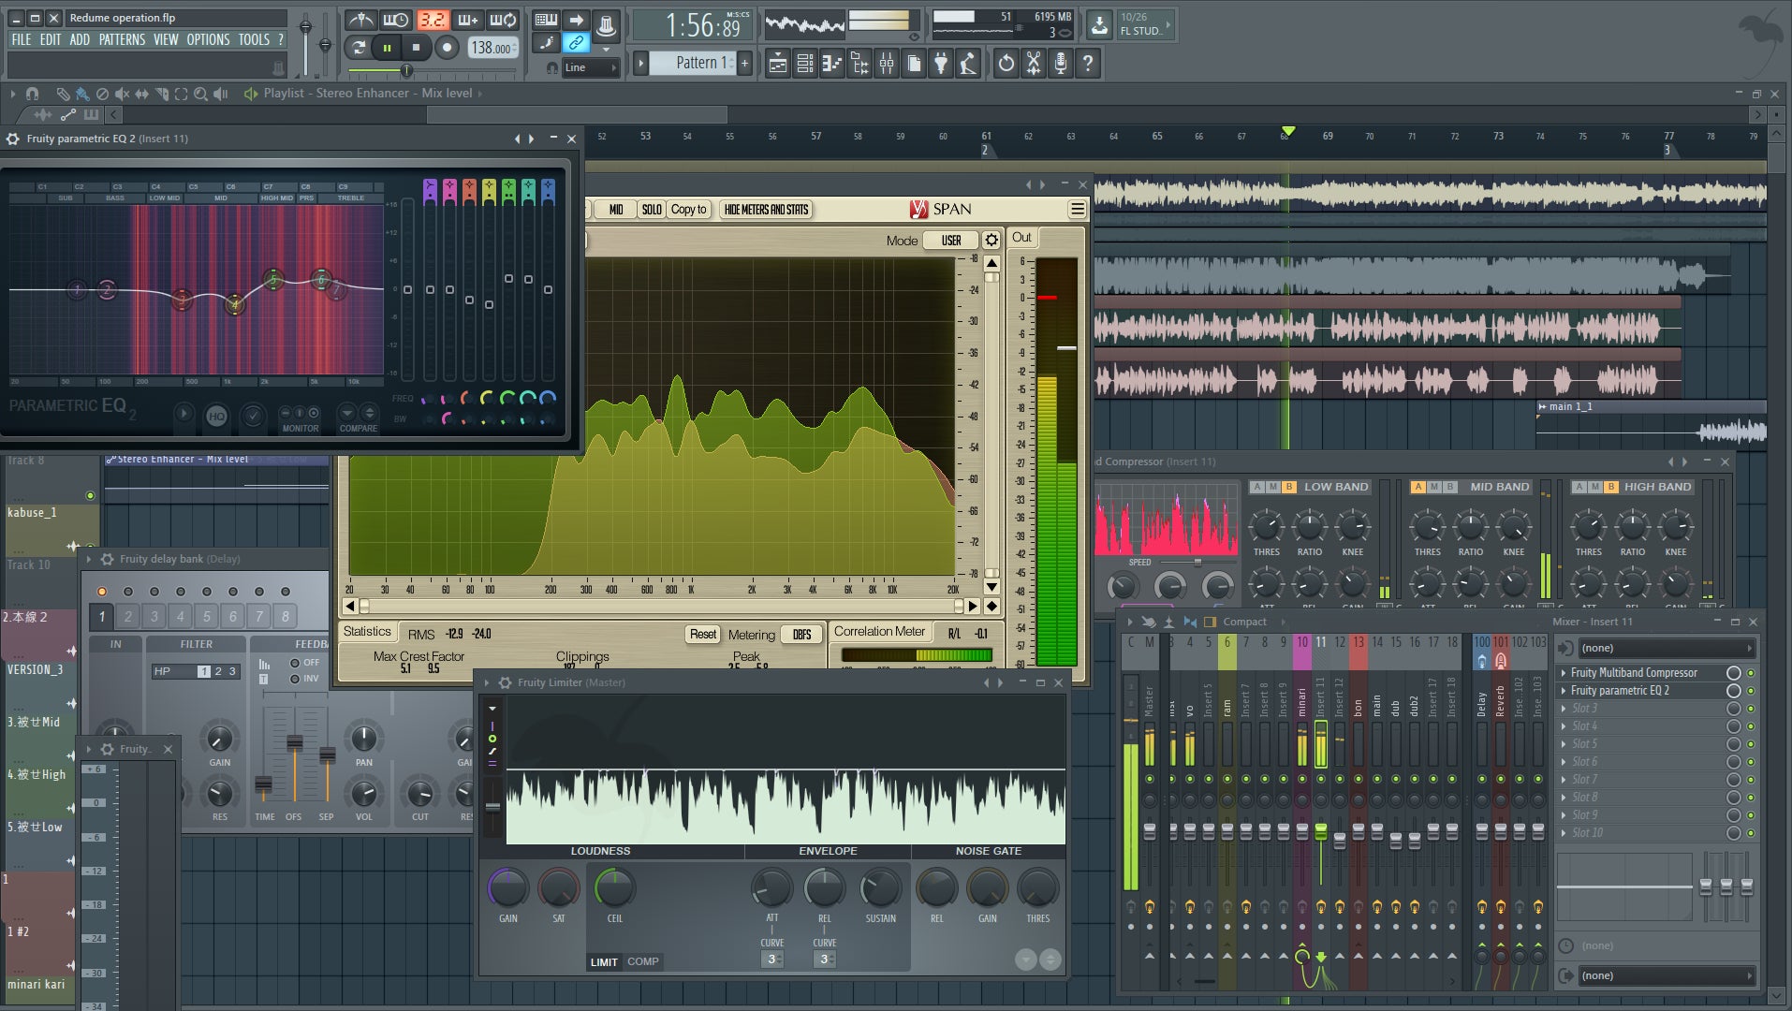Image resolution: width=1792 pixels, height=1011 pixels.
Task: Click HIDE METERS AND STATS in SPAN
Action: 766,210
